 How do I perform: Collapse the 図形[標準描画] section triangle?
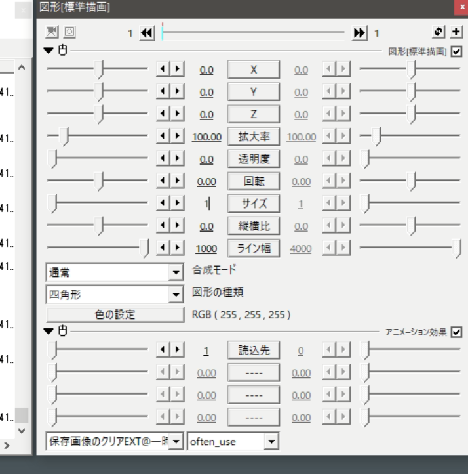49,51
